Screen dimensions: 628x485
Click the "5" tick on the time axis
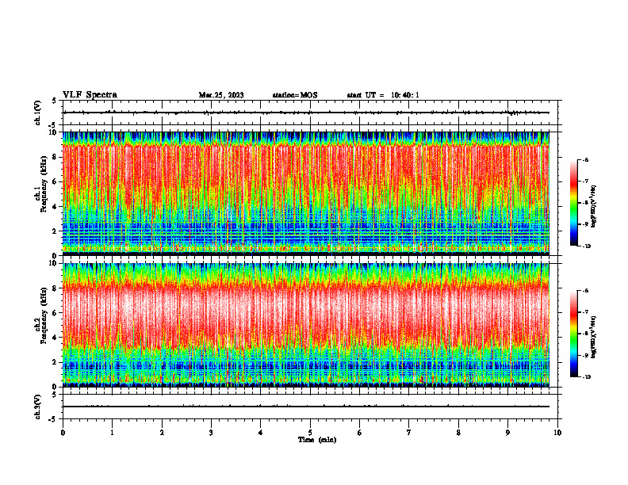(310, 433)
